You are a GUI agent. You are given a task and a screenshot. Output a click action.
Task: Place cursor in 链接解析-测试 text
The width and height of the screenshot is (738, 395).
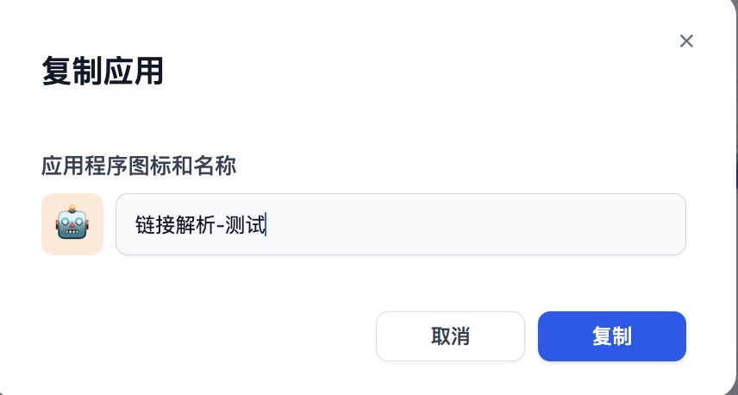(x=201, y=224)
